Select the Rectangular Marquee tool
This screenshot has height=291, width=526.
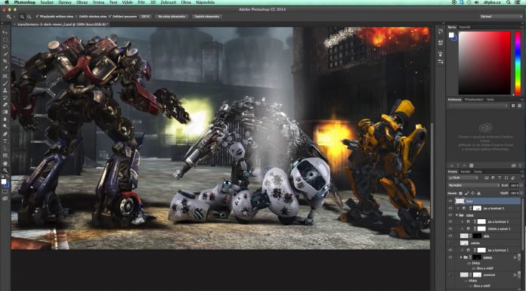click(x=6, y=39)
